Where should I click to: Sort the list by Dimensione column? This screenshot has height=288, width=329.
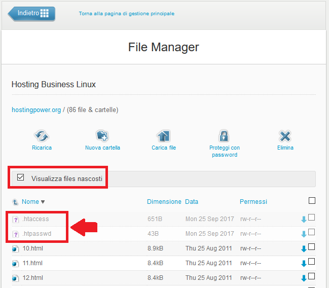164,201
